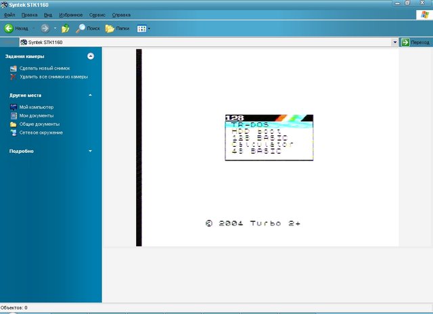Viewport: 433px width, 314px height.
Task: Click the Views grid icon
Action: pyautogui.click(x=141, y=28)
